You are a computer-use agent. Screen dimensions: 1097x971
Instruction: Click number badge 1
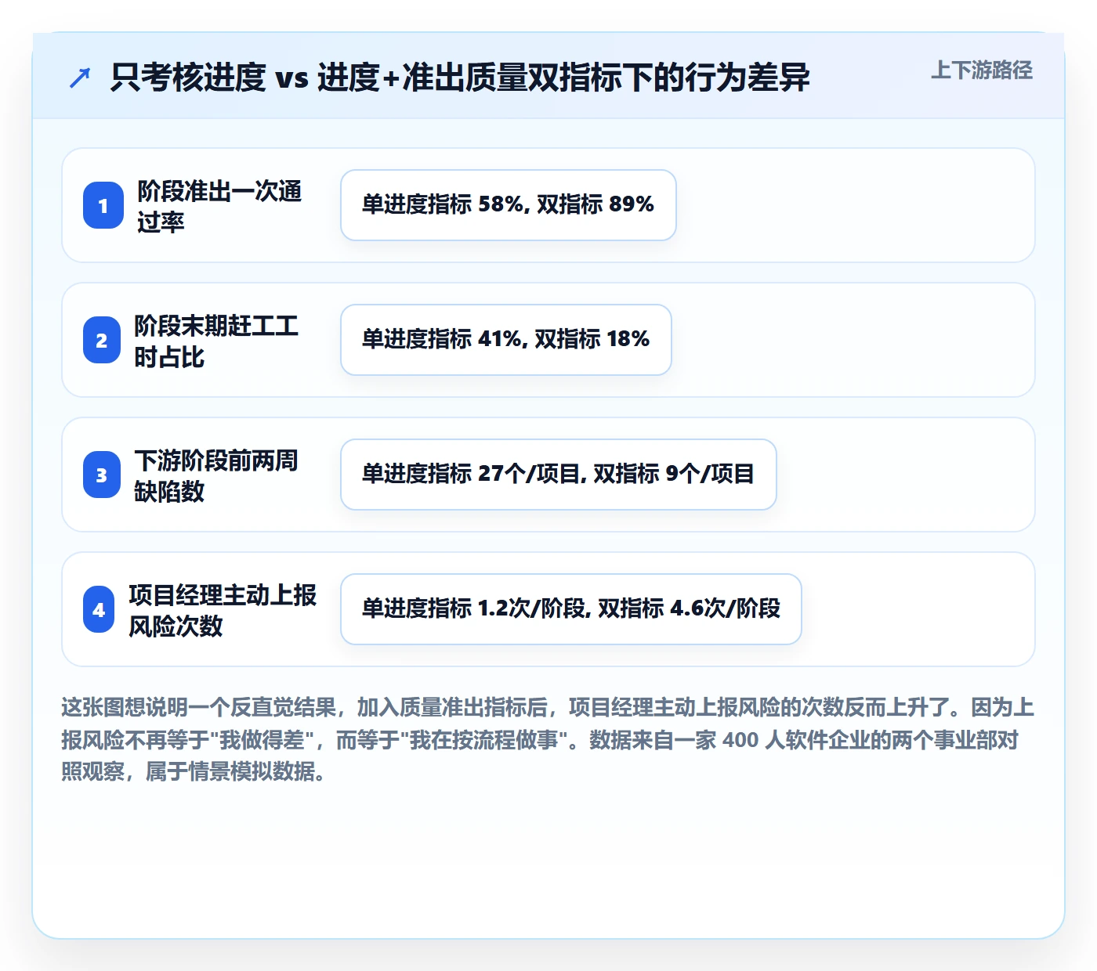[x=103, y=205]
